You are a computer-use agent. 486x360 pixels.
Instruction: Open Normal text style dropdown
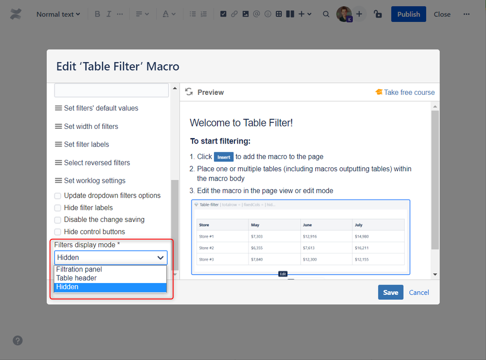(x=58, y=14)
